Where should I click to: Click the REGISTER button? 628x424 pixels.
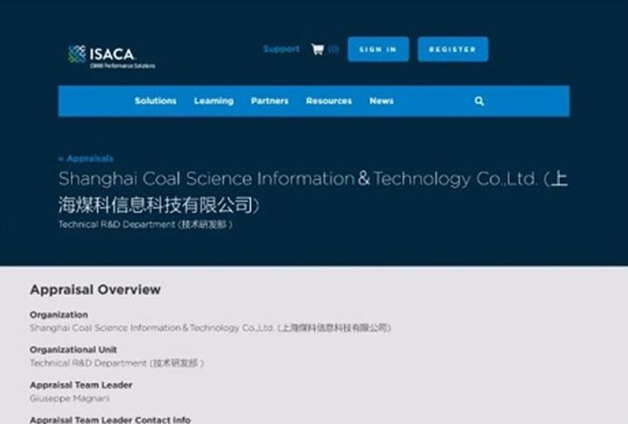452,50
